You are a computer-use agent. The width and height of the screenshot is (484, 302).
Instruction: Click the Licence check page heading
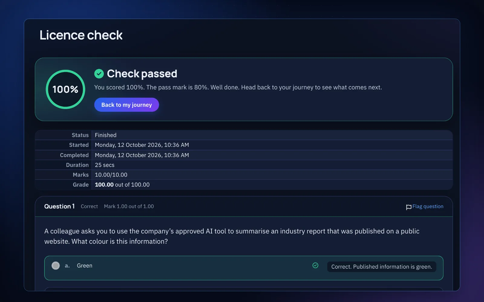tap(81, 35)
